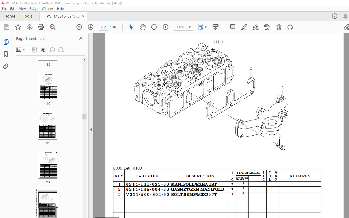Click part code 6214-145-004-20
Image resolution: width=349 pixels, height=218 pixels.
[147, 189]
